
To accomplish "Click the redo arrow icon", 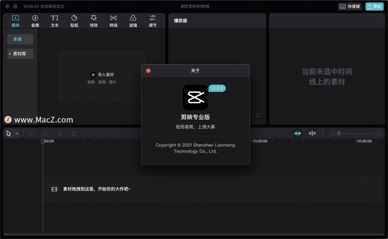I will tap(45, 133).
